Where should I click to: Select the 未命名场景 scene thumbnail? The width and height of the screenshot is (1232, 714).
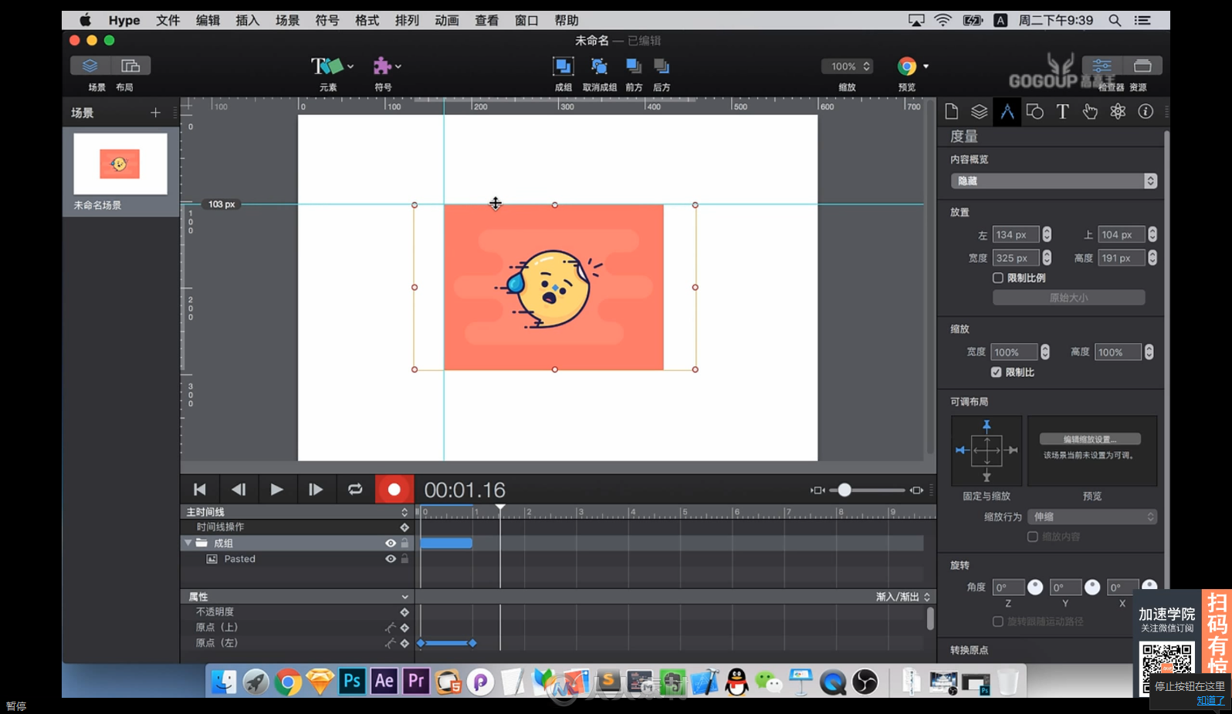(120, 163)
